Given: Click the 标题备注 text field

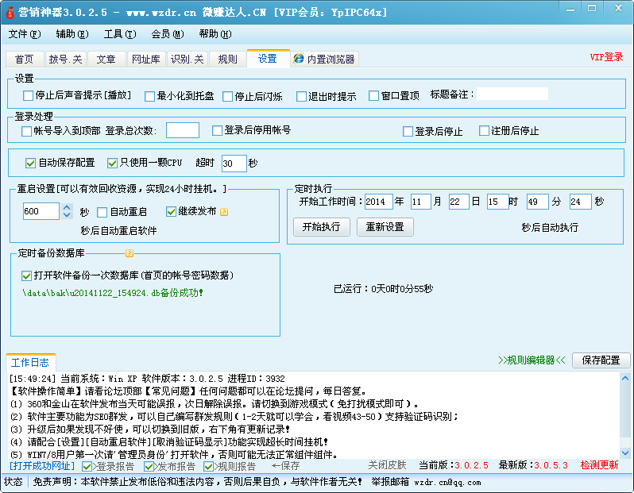Looking at the screenshot, I should click(512, 94).
